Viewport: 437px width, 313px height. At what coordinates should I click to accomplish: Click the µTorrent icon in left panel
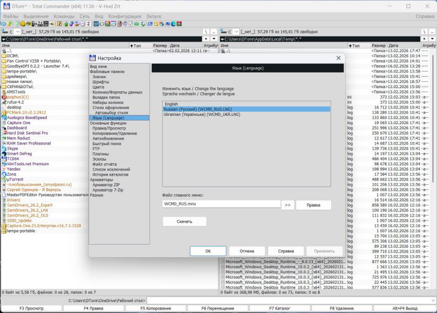tap(4, 179)
